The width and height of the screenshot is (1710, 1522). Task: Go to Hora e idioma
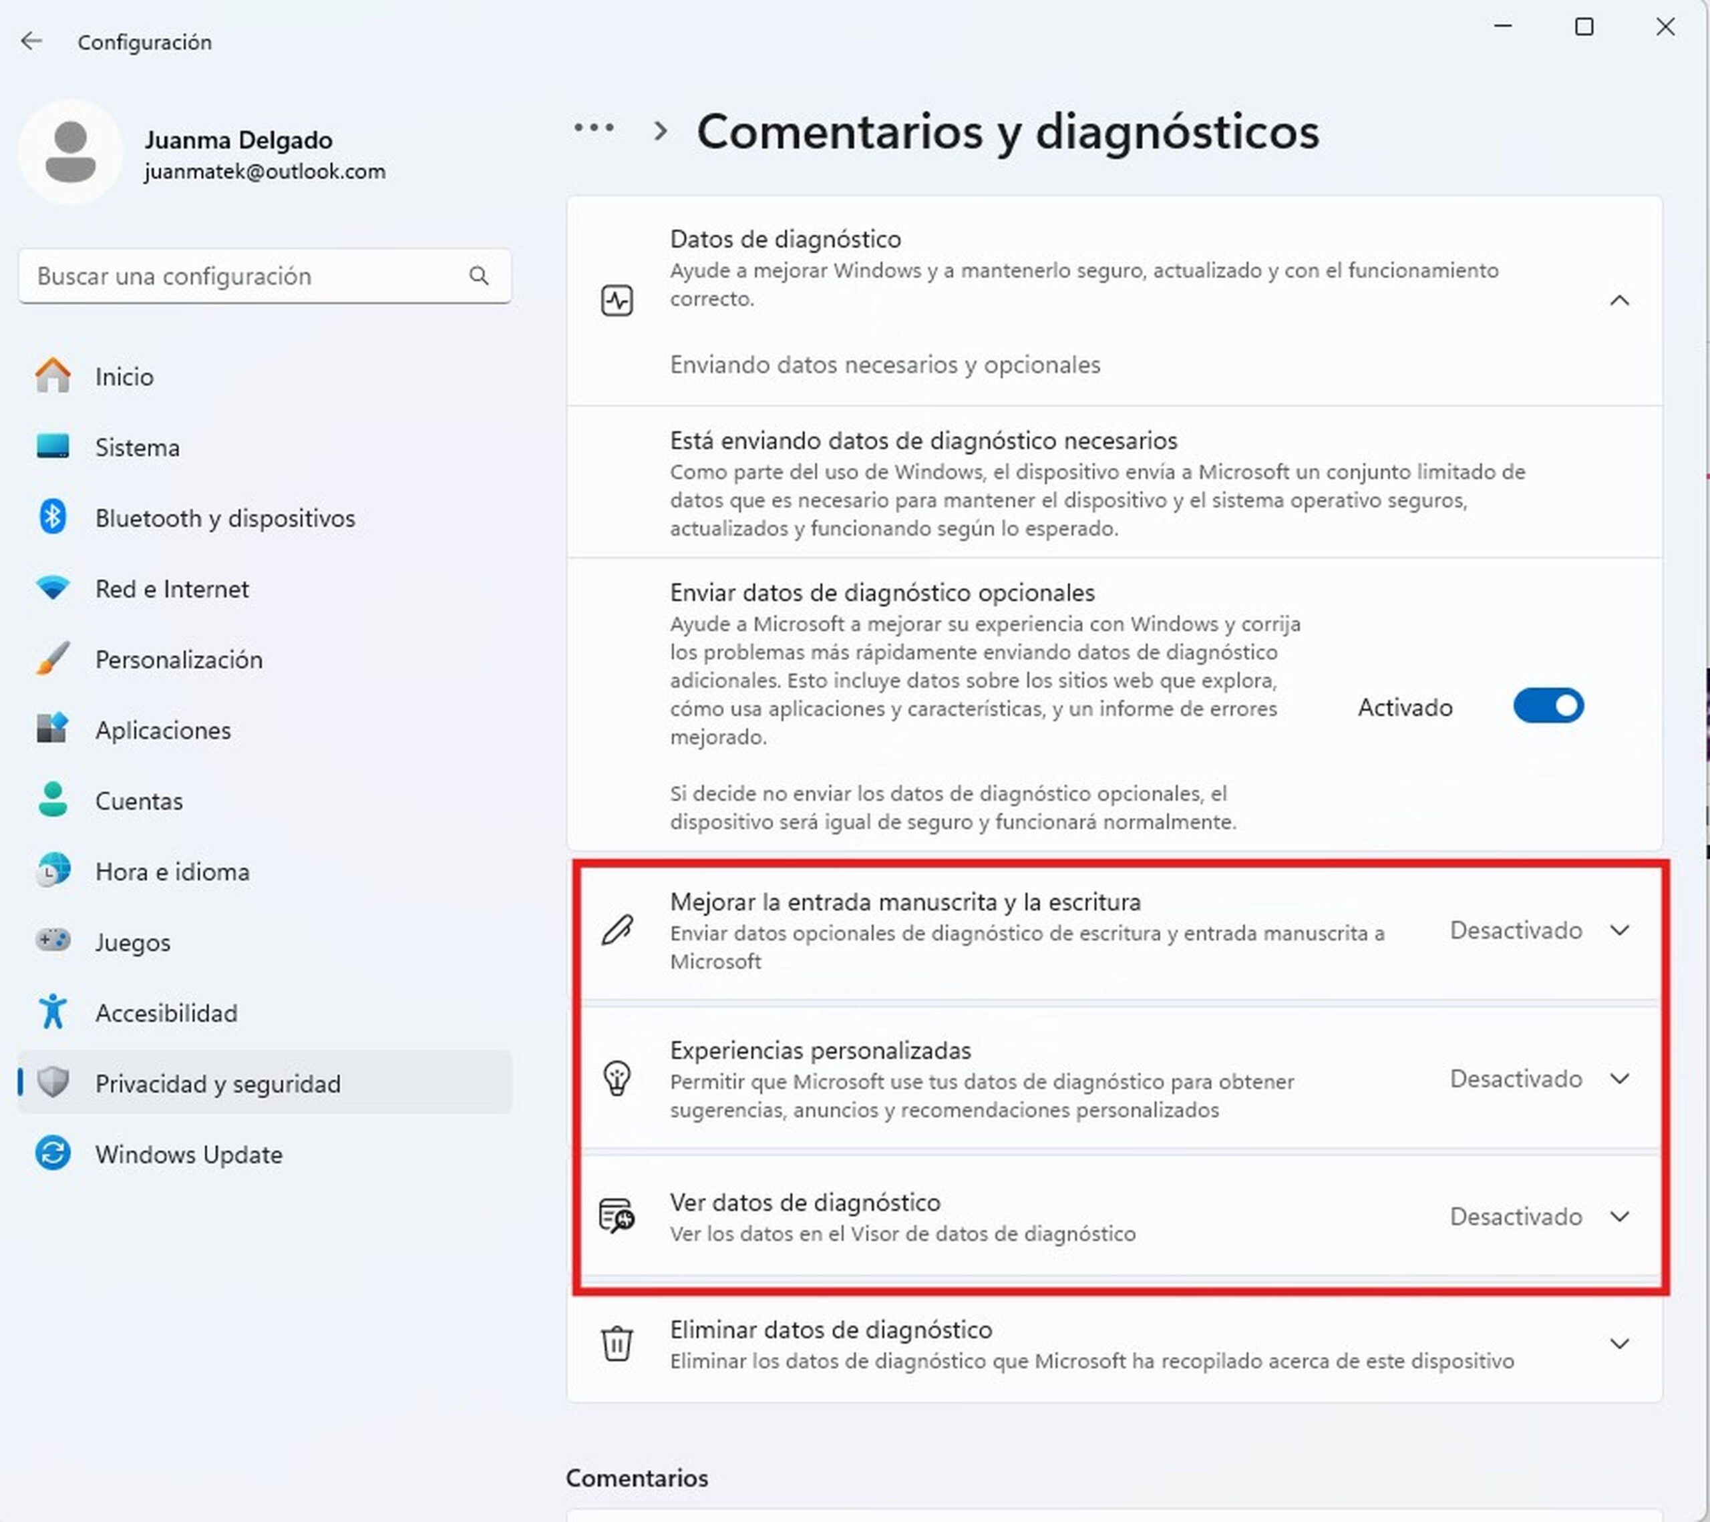[x=265, y=871]
